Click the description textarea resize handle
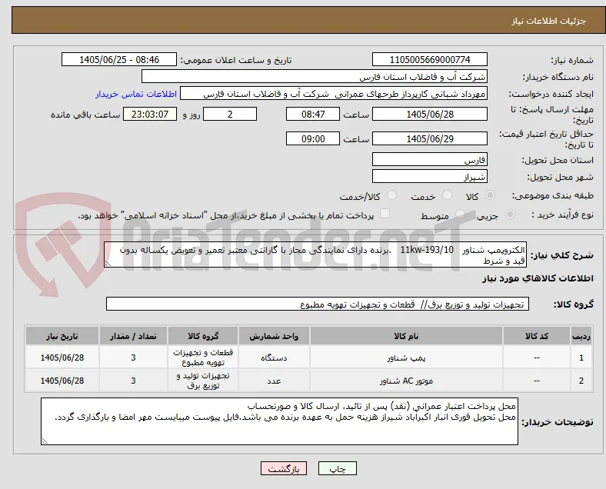The height and width of the screenshot is (489, 606). (108, 264)
